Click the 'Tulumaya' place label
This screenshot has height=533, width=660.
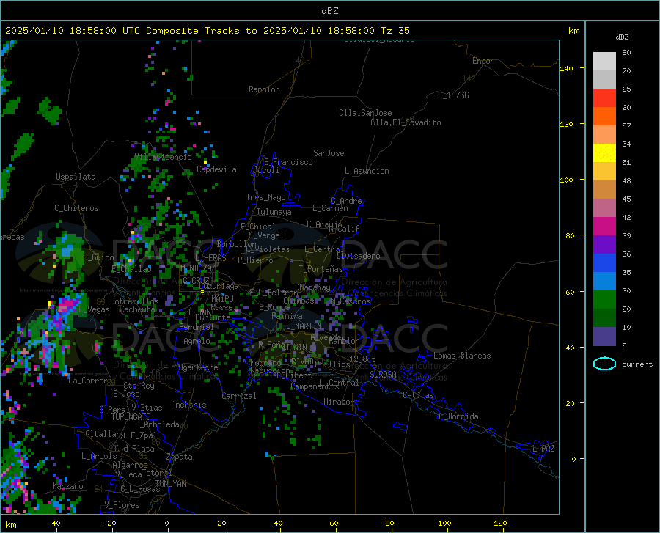tap(274, 212)
